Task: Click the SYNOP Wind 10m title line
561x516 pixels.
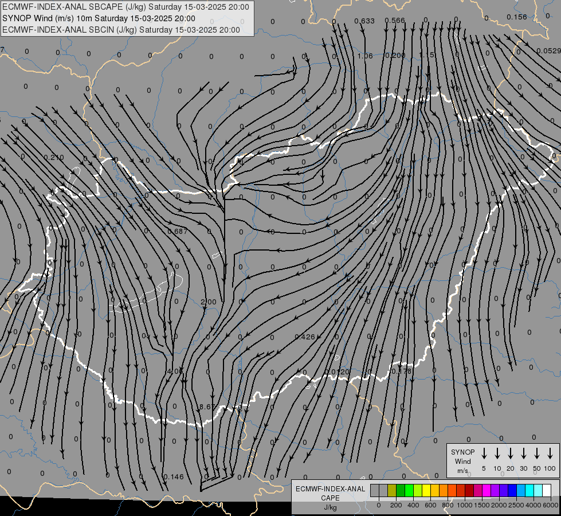Action: [x=99, y=18]
